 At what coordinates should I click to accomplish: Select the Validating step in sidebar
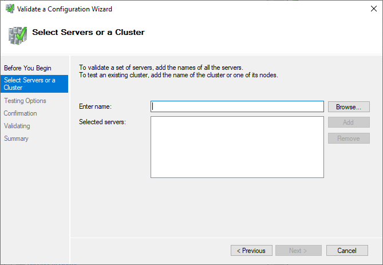pos(17,126)
